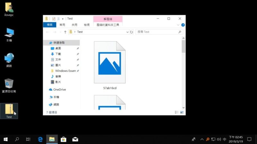Launch Microsoft Edge from taskbar
The width and height of the screenshot is (257, 144).
40,139
